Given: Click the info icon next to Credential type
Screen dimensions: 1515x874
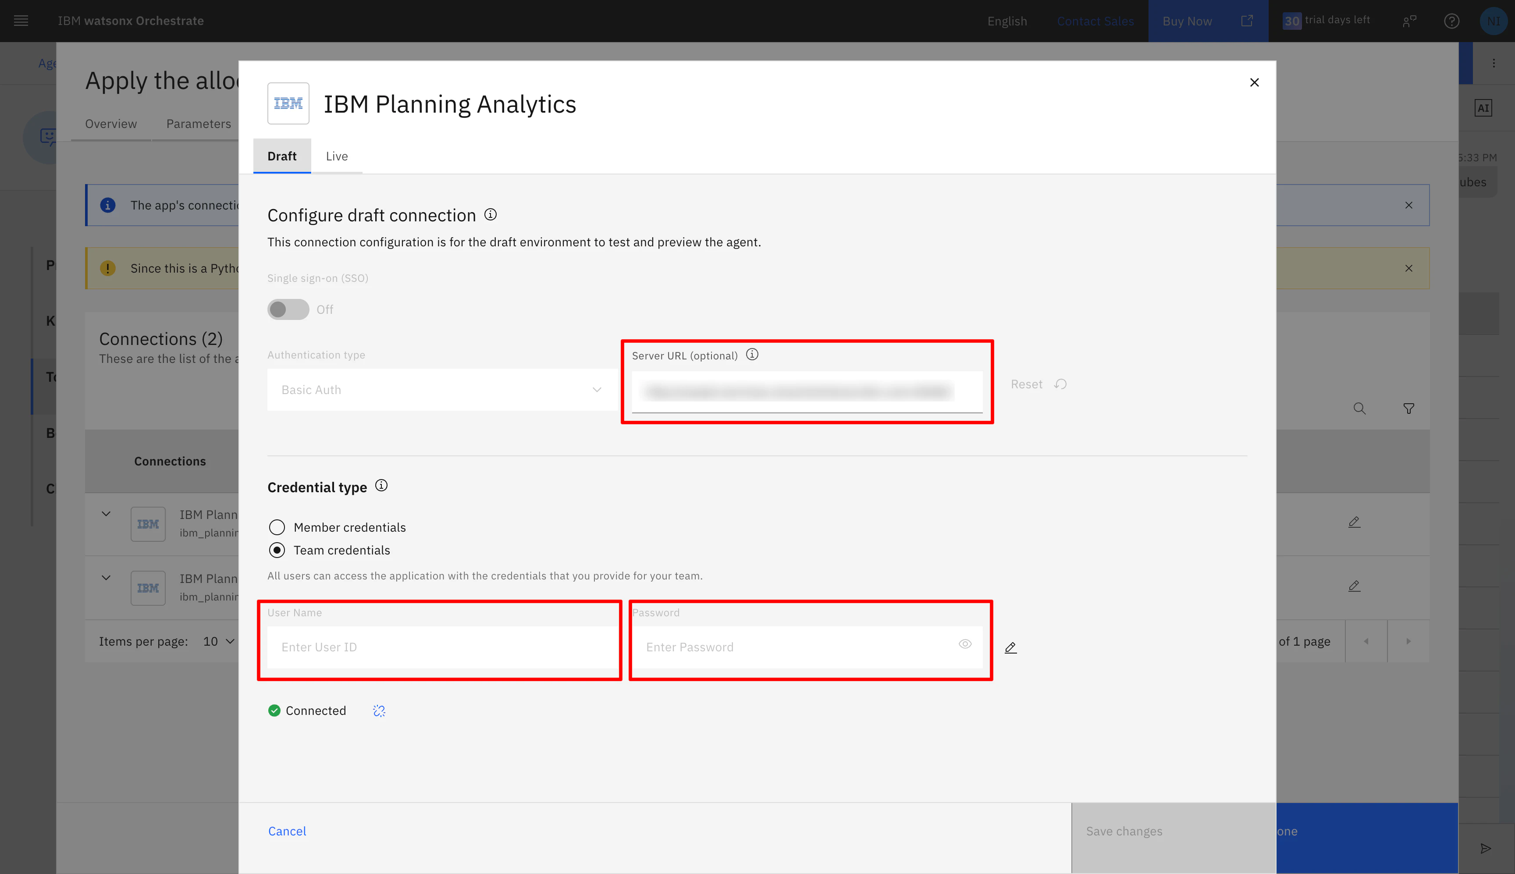Looking at the screenshot, I should tap(381, 486).
